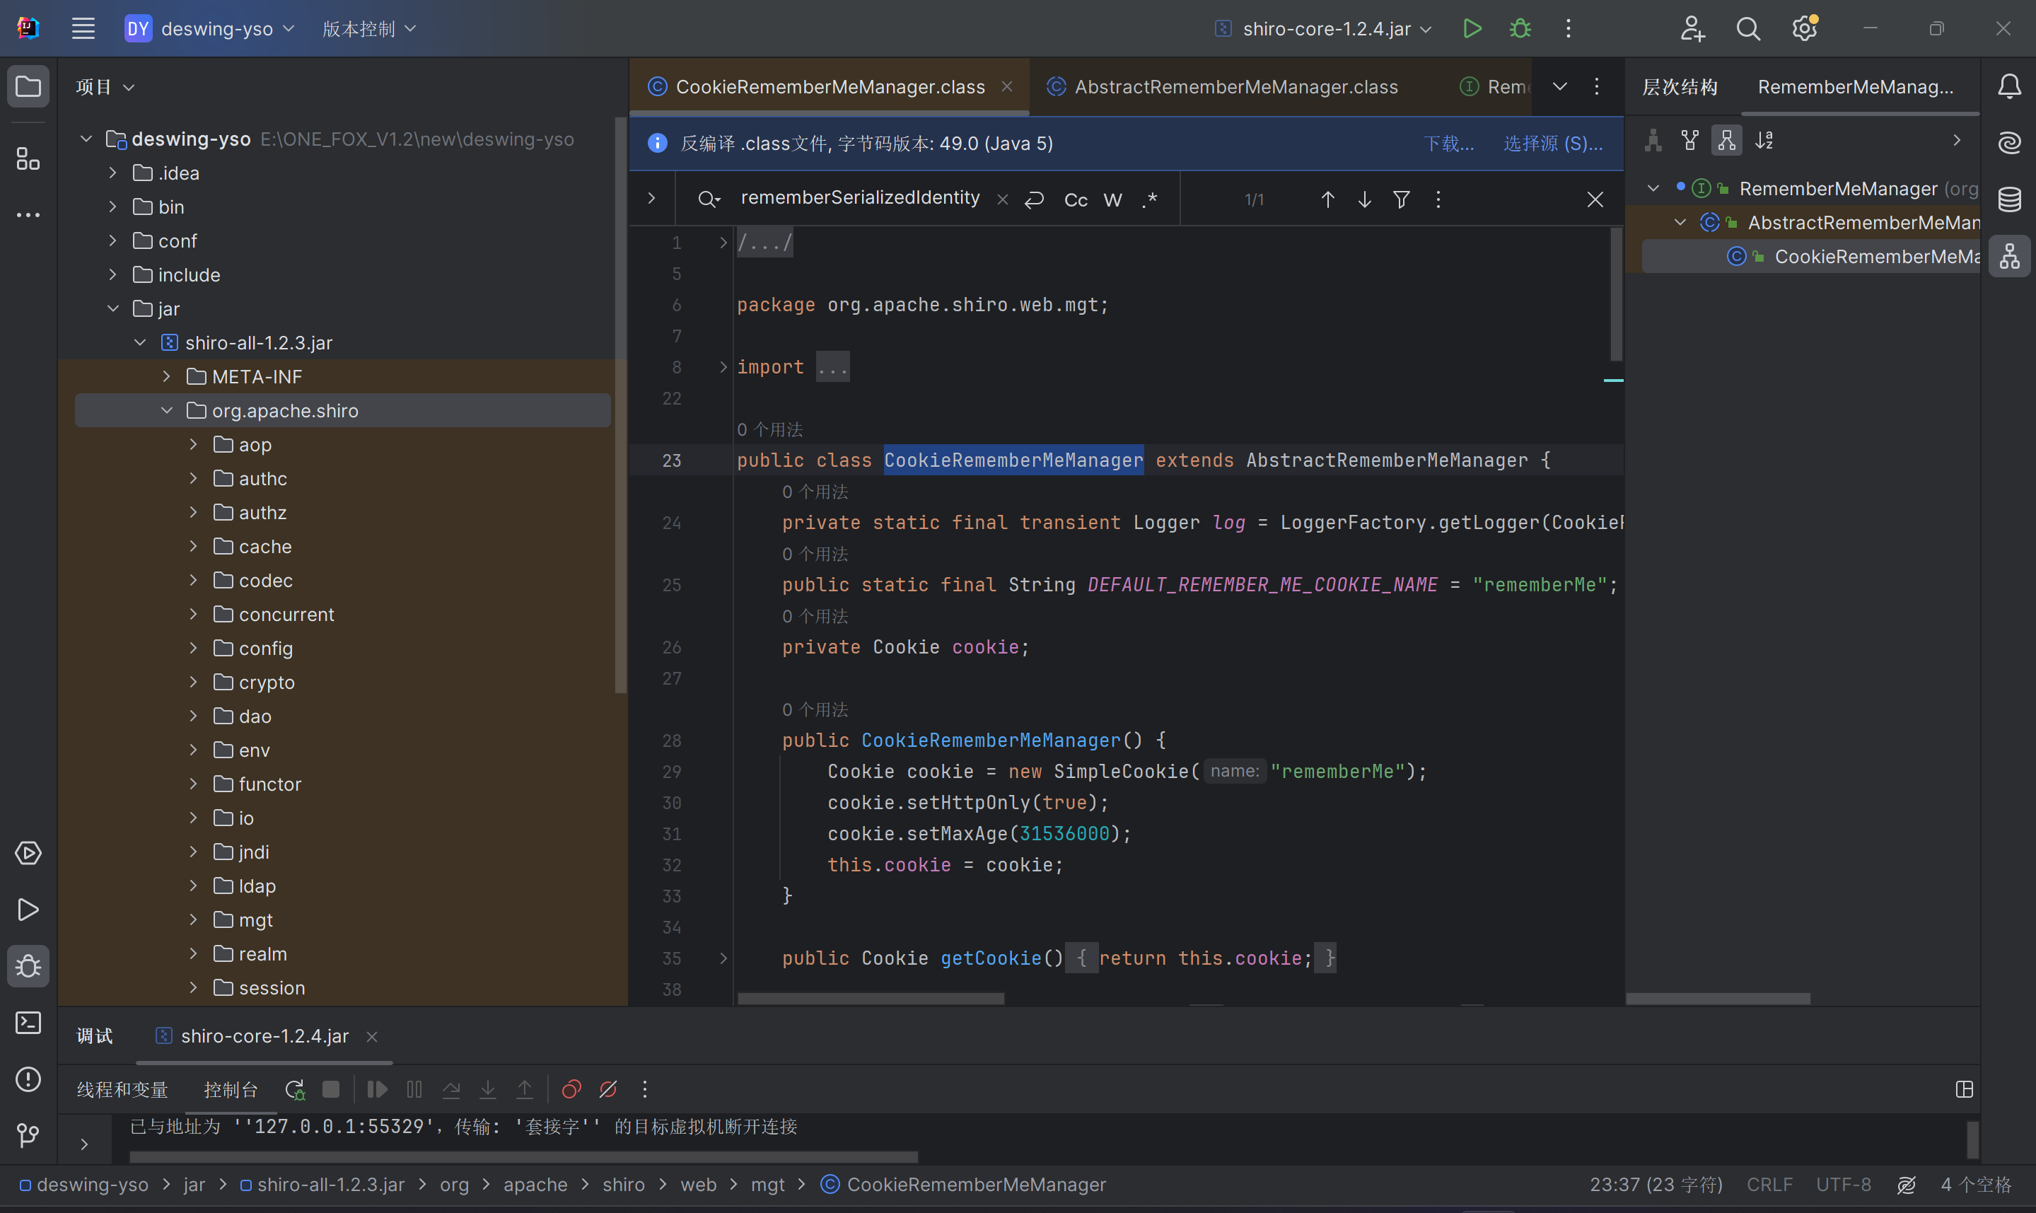Click the Rerun debug session icon
This screenshot has width=2036, height=1213.
[x=294, y=1089]
